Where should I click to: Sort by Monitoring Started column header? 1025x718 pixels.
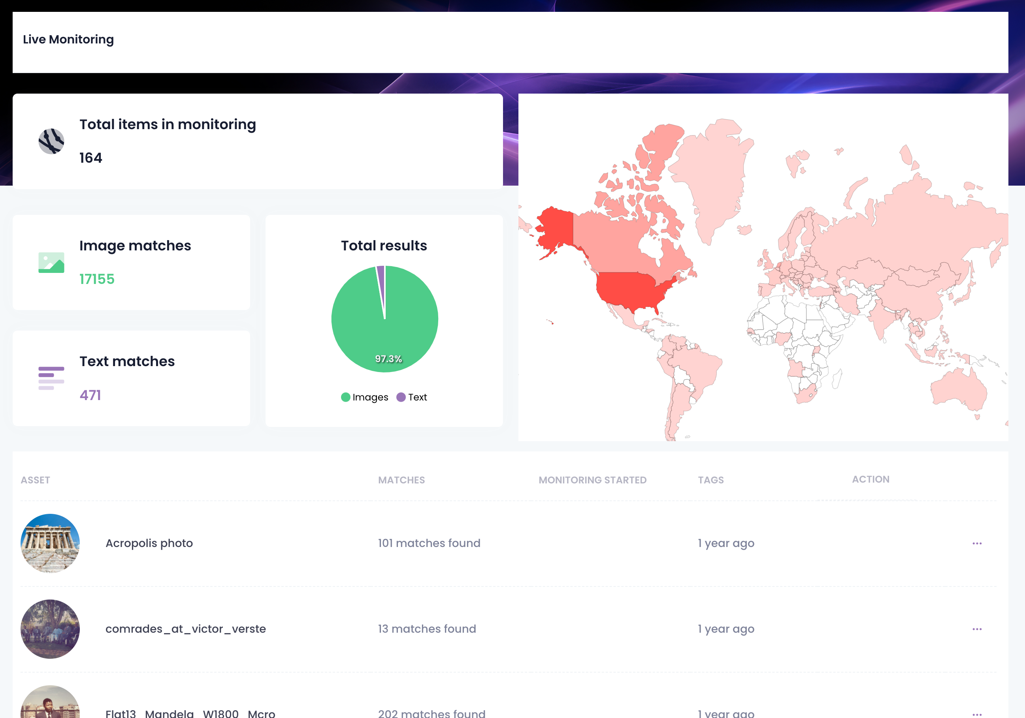(x=592, y=480)
